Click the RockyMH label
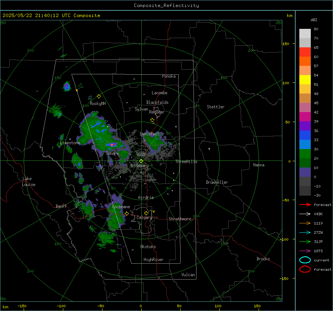This screenshot has width=333, height=311. click(98, 104)
